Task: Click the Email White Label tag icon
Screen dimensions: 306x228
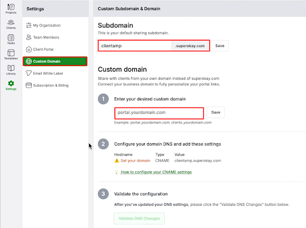Action: 29,73
